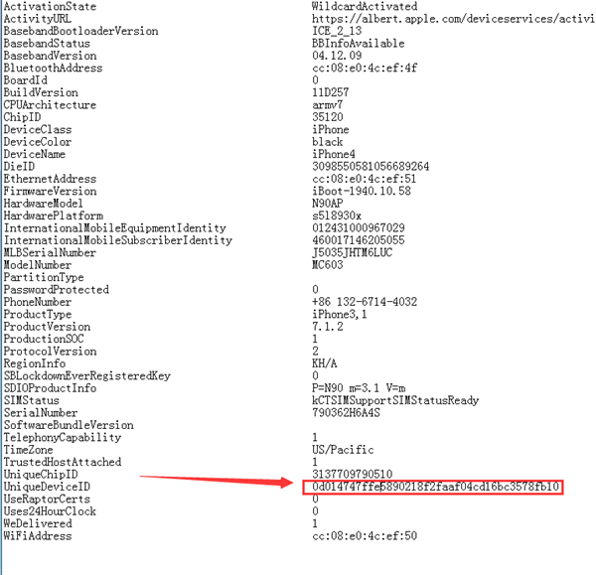Click the InternationalMobileEquipmentIdentity number
The width and height of the screenshot is (596, 575).
358,228
